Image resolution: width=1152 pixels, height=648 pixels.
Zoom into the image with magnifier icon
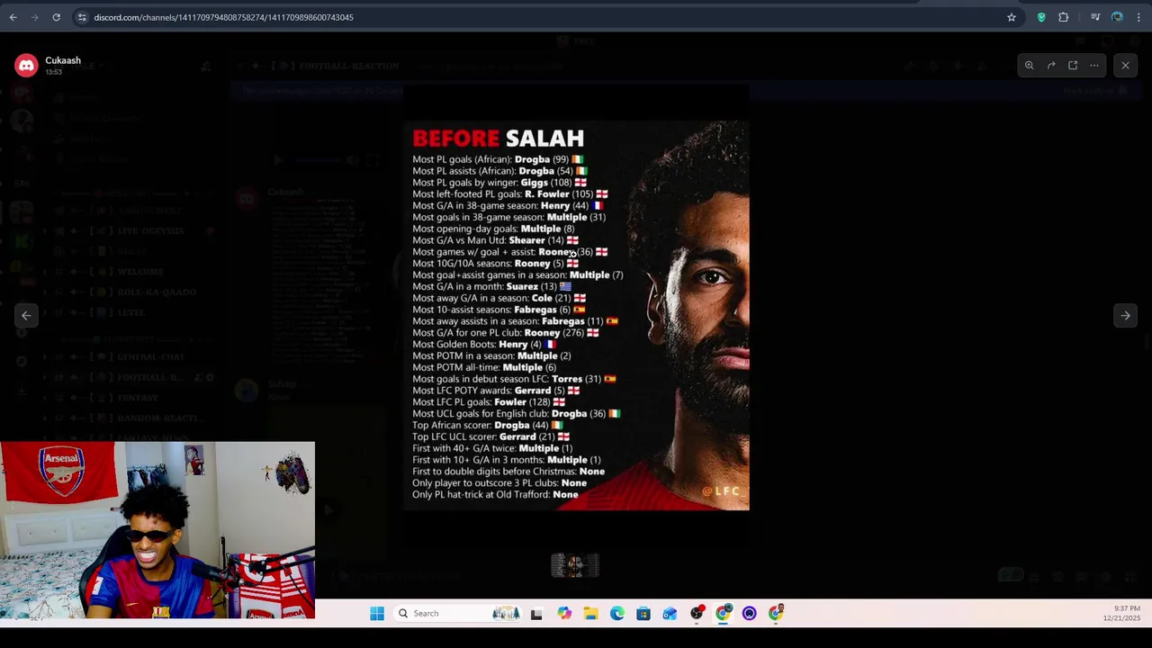tap(1030, 65)
